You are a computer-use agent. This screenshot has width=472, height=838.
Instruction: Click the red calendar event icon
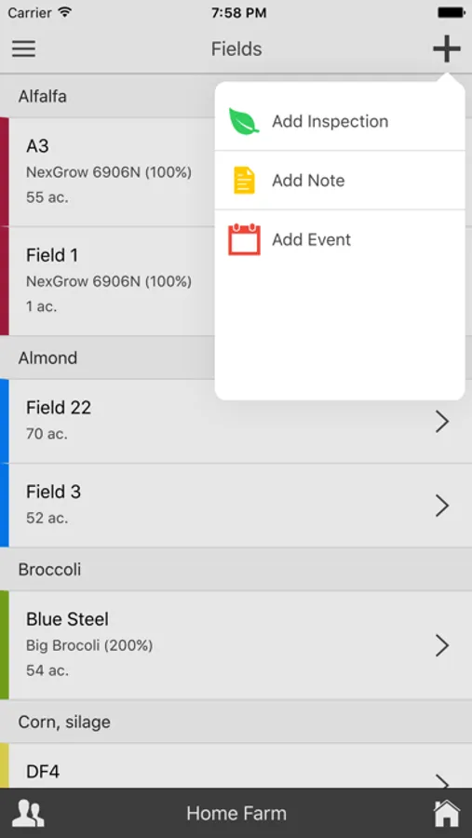point(244,239)
